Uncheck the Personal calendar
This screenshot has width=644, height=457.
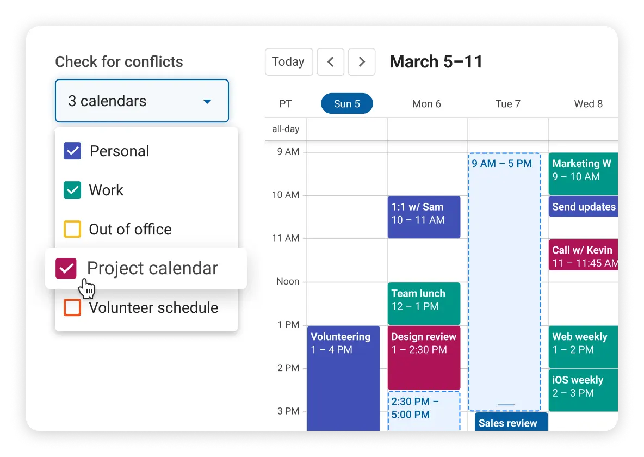pyautogui.click(x=72, y=151)
